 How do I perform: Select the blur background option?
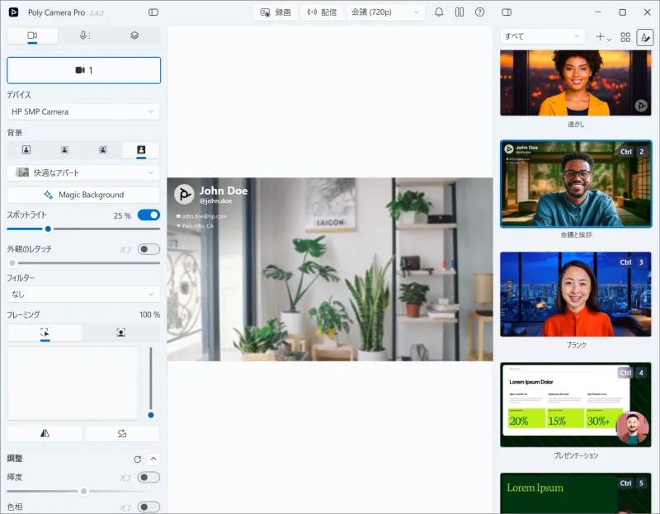tap(64, 150)
